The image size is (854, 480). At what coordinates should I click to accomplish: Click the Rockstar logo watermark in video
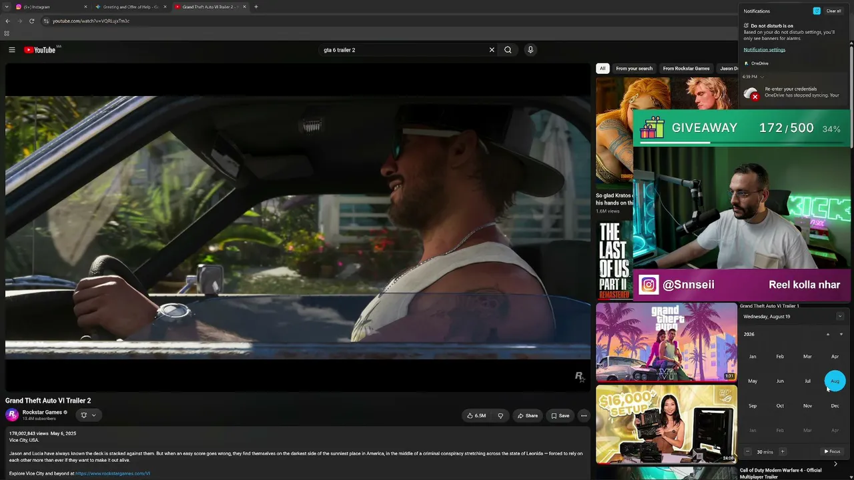coord(579,377)
